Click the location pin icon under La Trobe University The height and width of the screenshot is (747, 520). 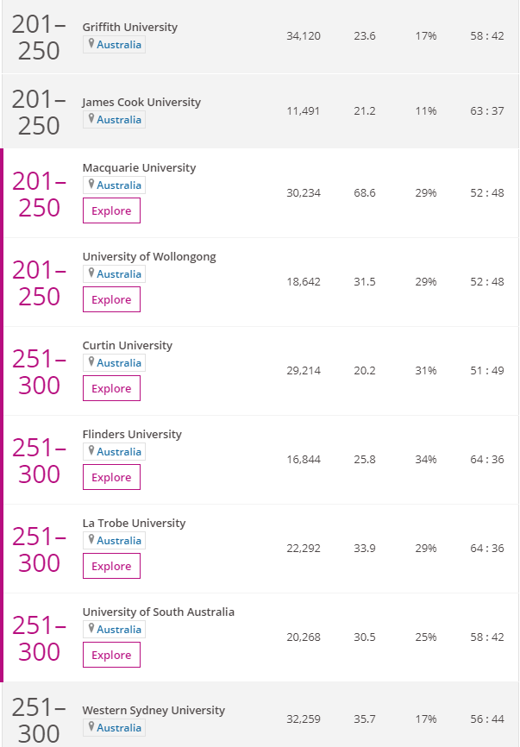coord(91,540)
